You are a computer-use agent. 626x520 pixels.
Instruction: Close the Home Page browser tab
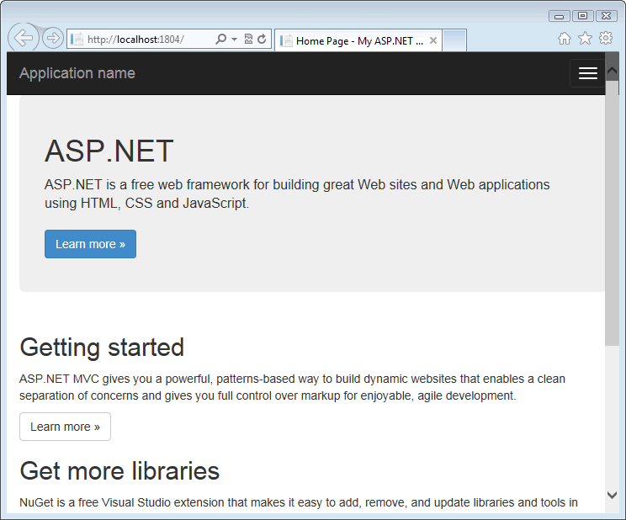pyautogui.click(x=433, y=40)
